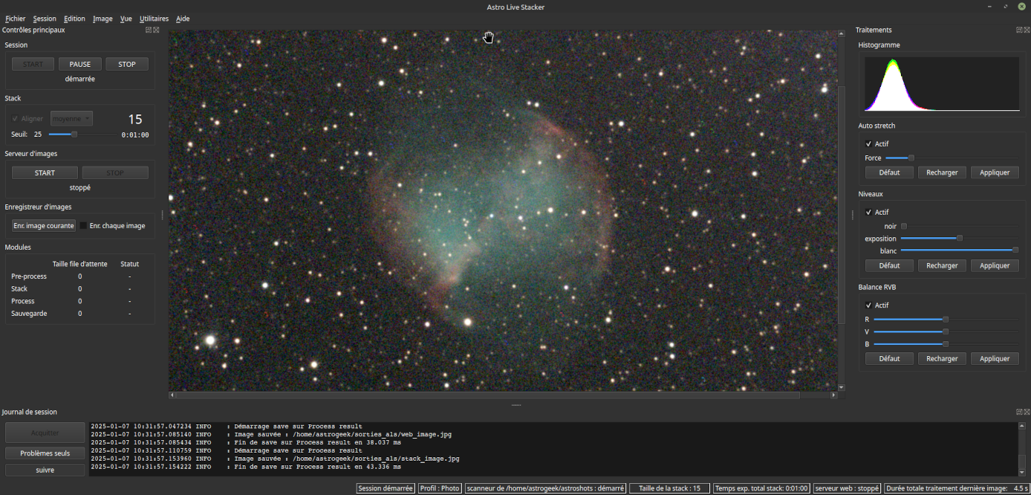This screenshot has height=495, width=1031.
Task: Click the image view scroll-left arrow
Action: click(x=172, y=395)
